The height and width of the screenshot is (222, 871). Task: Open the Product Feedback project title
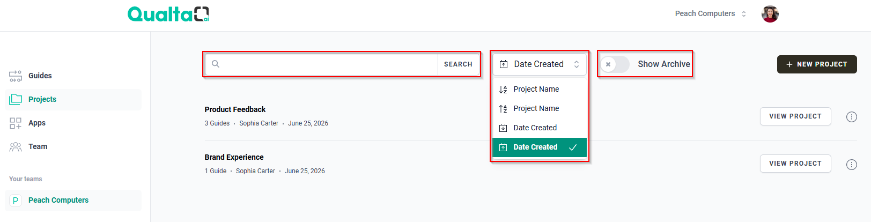coord(235,109)
